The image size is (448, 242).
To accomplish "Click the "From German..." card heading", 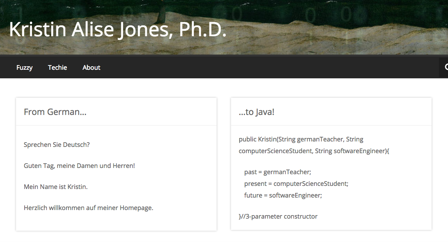I will [55, 112].
